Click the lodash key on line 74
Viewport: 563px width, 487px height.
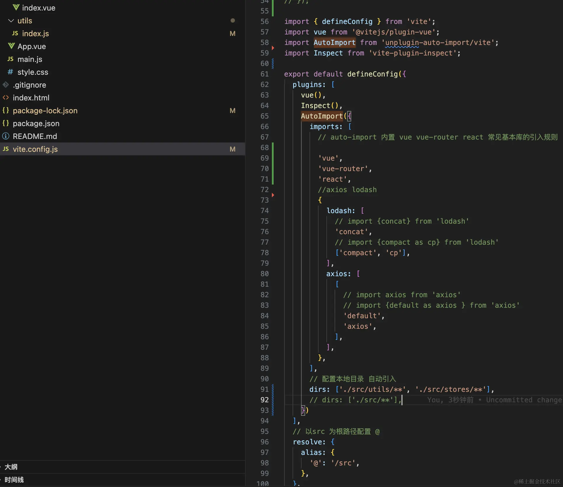(x=339, y=211)
